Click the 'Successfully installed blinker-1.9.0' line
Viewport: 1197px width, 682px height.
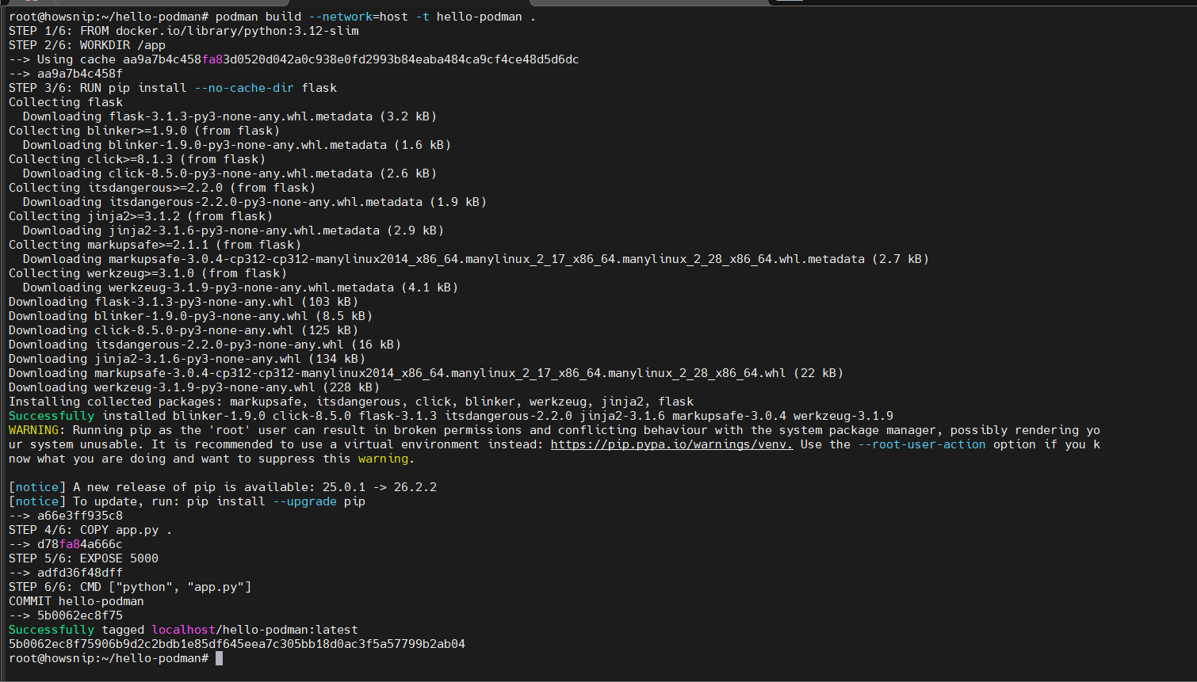pos(451,416)
